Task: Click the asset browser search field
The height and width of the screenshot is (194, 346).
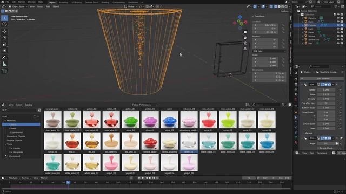Action: pos(266,105)
